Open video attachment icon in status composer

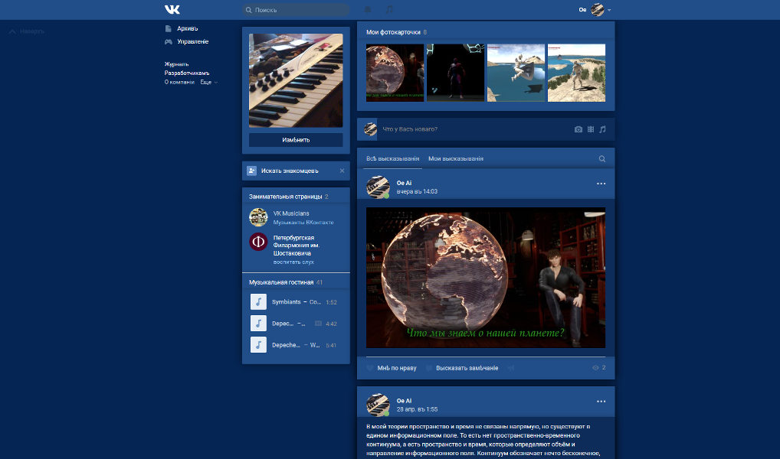591,129
